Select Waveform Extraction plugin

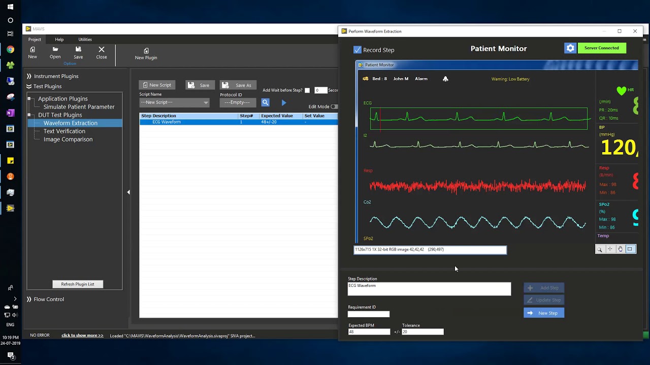click(71, 123)
